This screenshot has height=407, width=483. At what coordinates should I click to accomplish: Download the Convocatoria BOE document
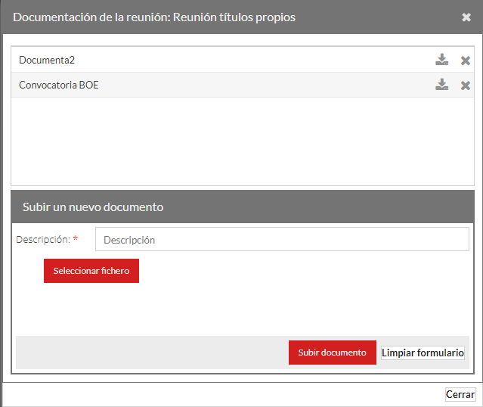tap(441, 85)
